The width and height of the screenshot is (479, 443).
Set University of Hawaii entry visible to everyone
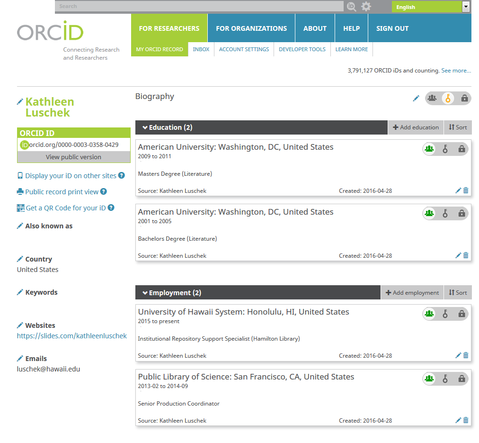pyautogui.click(x=429, y=314)
